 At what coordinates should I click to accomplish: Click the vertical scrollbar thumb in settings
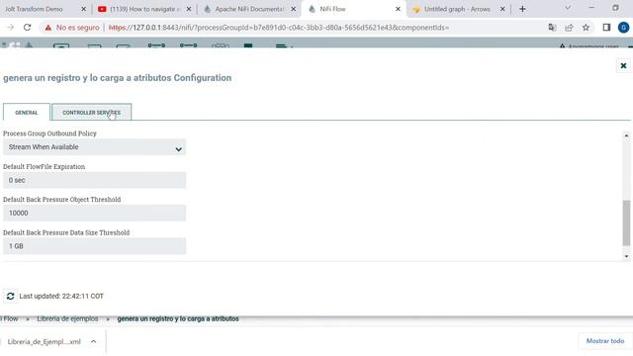coord(626,222)
